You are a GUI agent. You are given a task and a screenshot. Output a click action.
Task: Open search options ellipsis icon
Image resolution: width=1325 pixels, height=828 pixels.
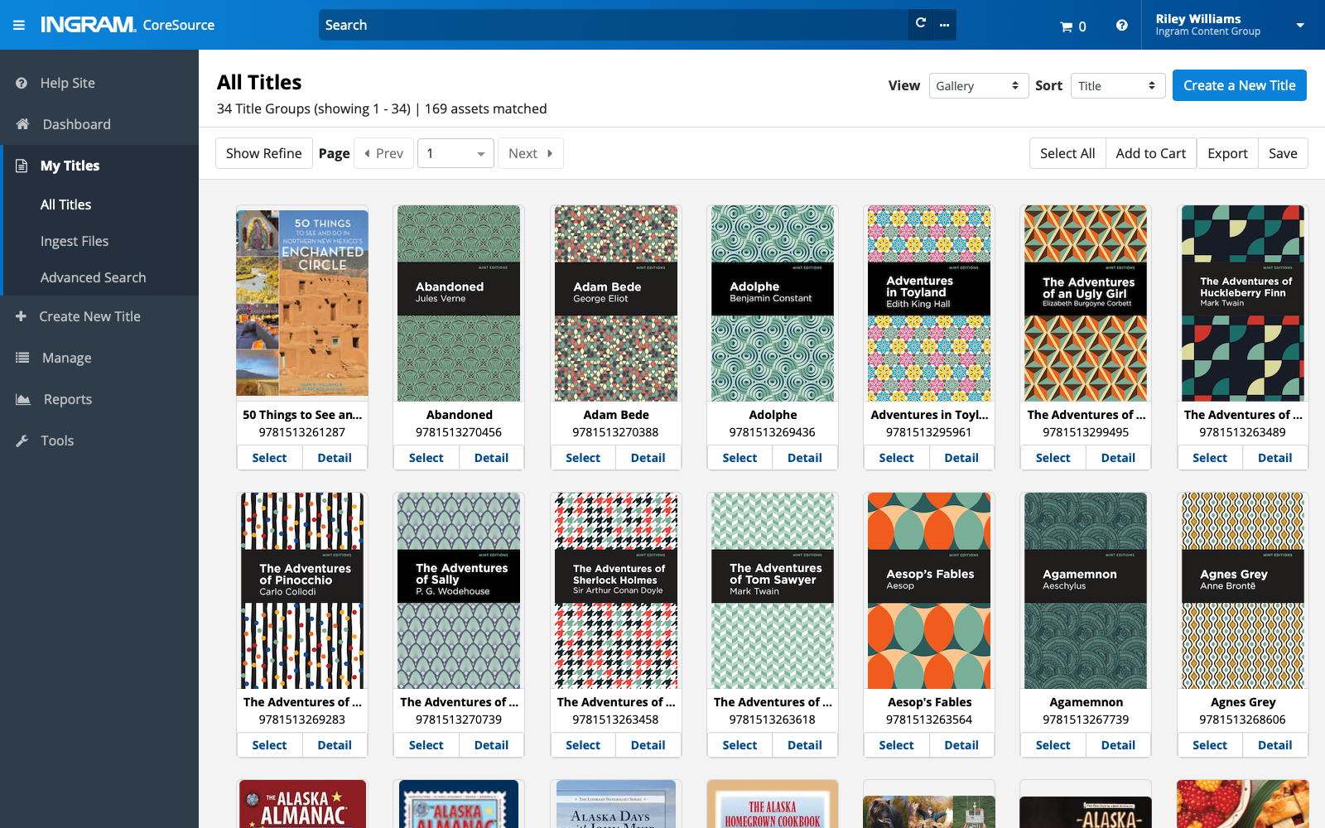click(x=944, y=25)
